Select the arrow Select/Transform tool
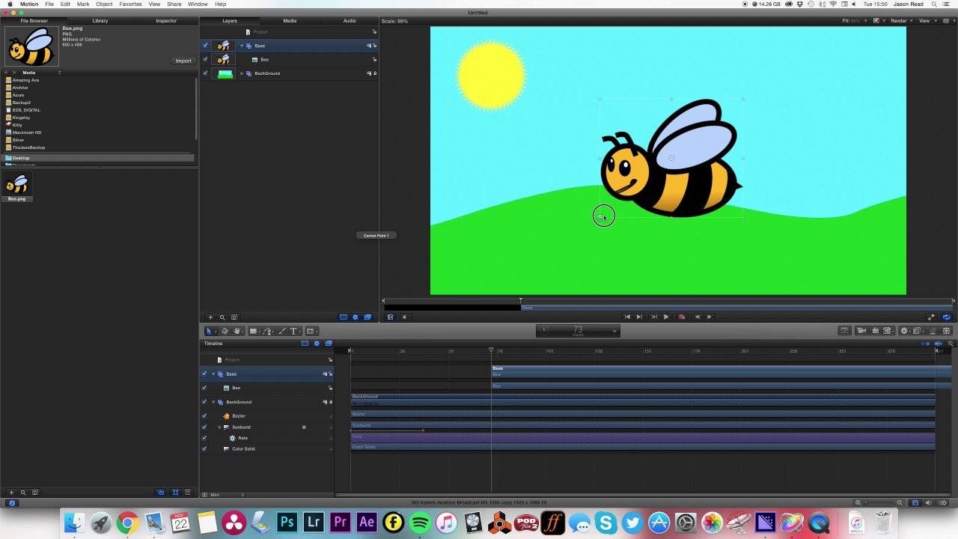The height and width of the screenshot is (539, 958). point(209,331)
